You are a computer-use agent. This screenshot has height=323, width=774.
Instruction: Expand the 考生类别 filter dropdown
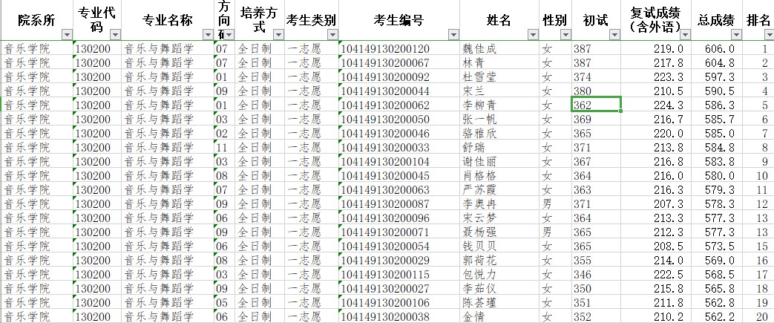click(x=331, y=35)
